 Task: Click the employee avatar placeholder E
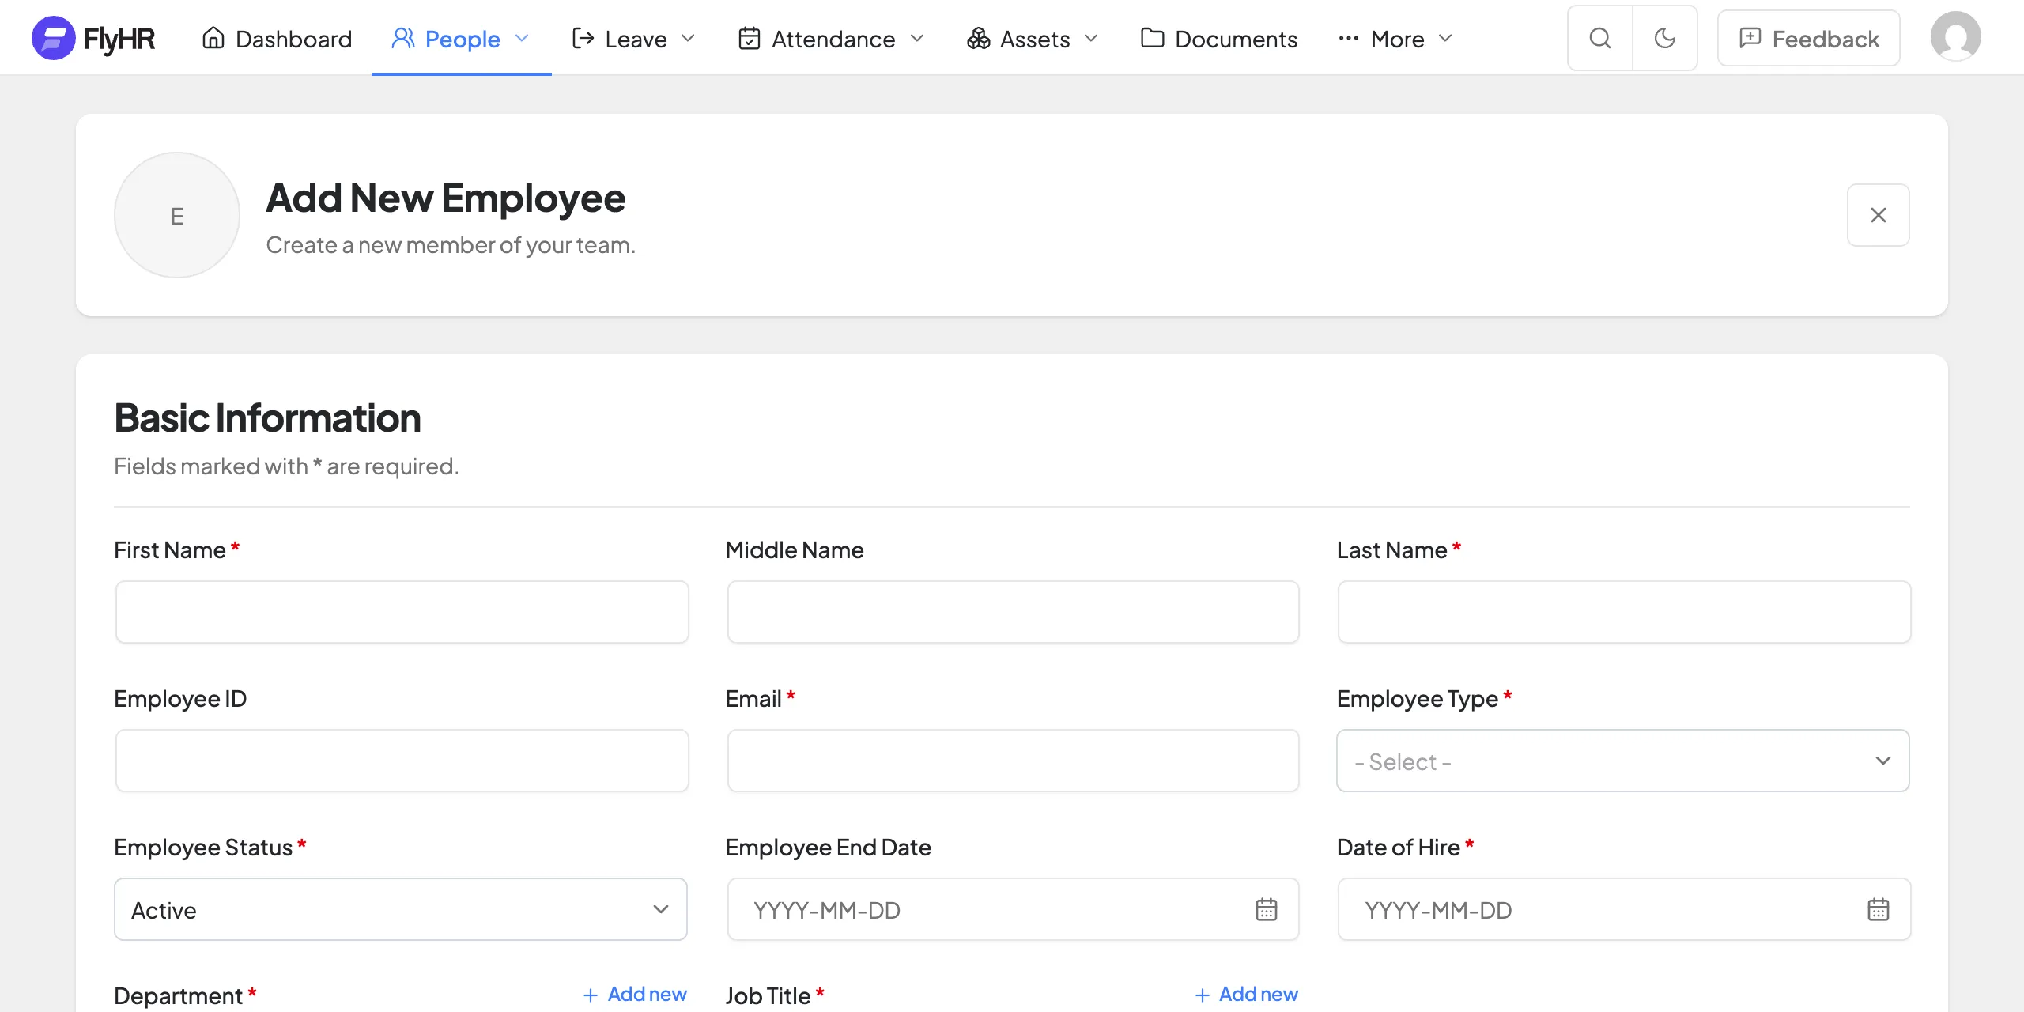click(177, 215)
